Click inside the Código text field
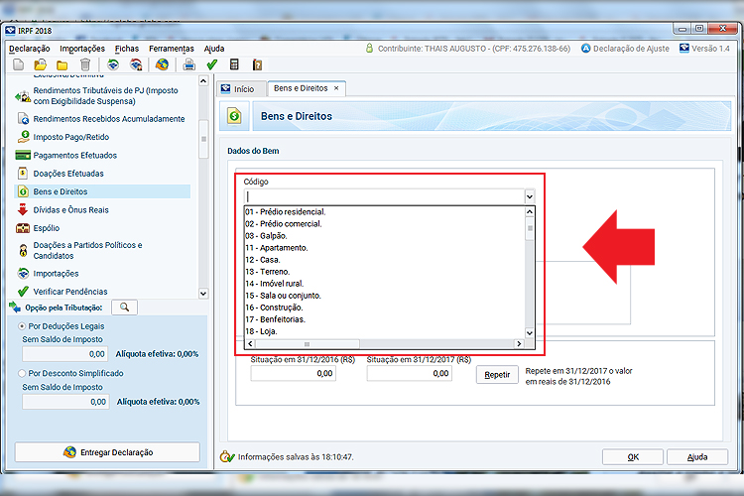 pos(384,196)
